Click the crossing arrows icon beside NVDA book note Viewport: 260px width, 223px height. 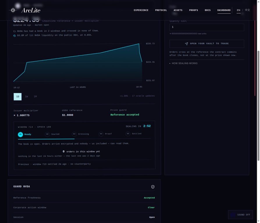click(x=15, y=31)
